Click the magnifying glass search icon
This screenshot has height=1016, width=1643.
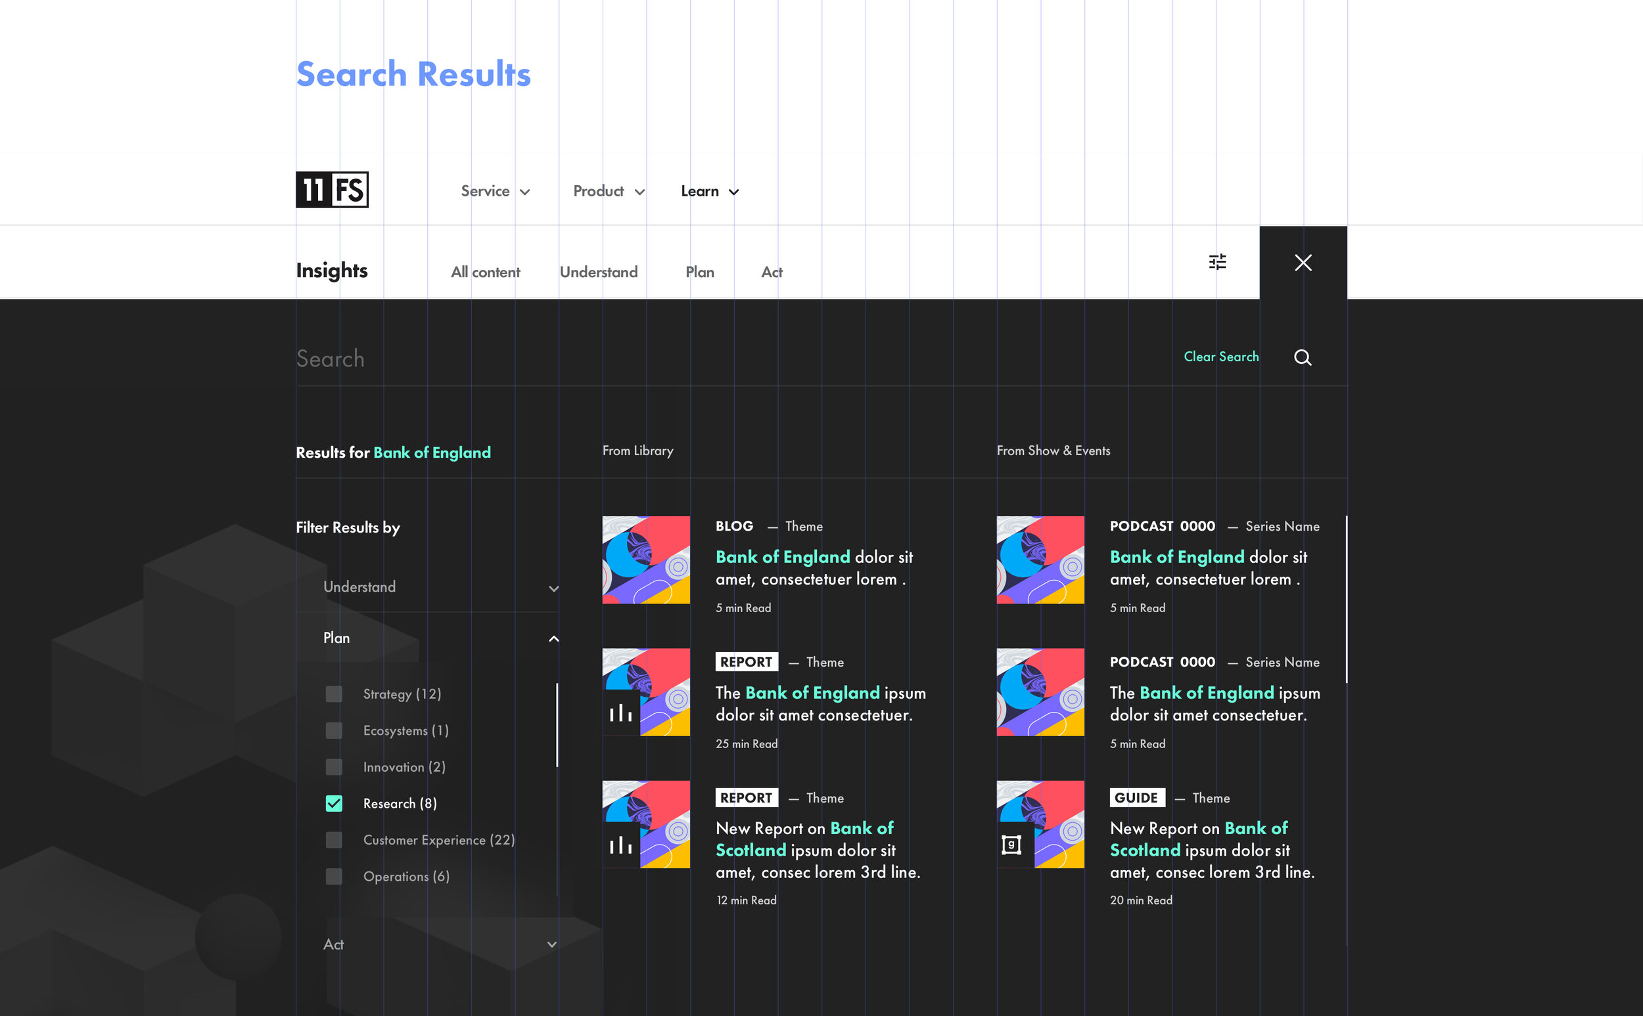pos(1303,357)
